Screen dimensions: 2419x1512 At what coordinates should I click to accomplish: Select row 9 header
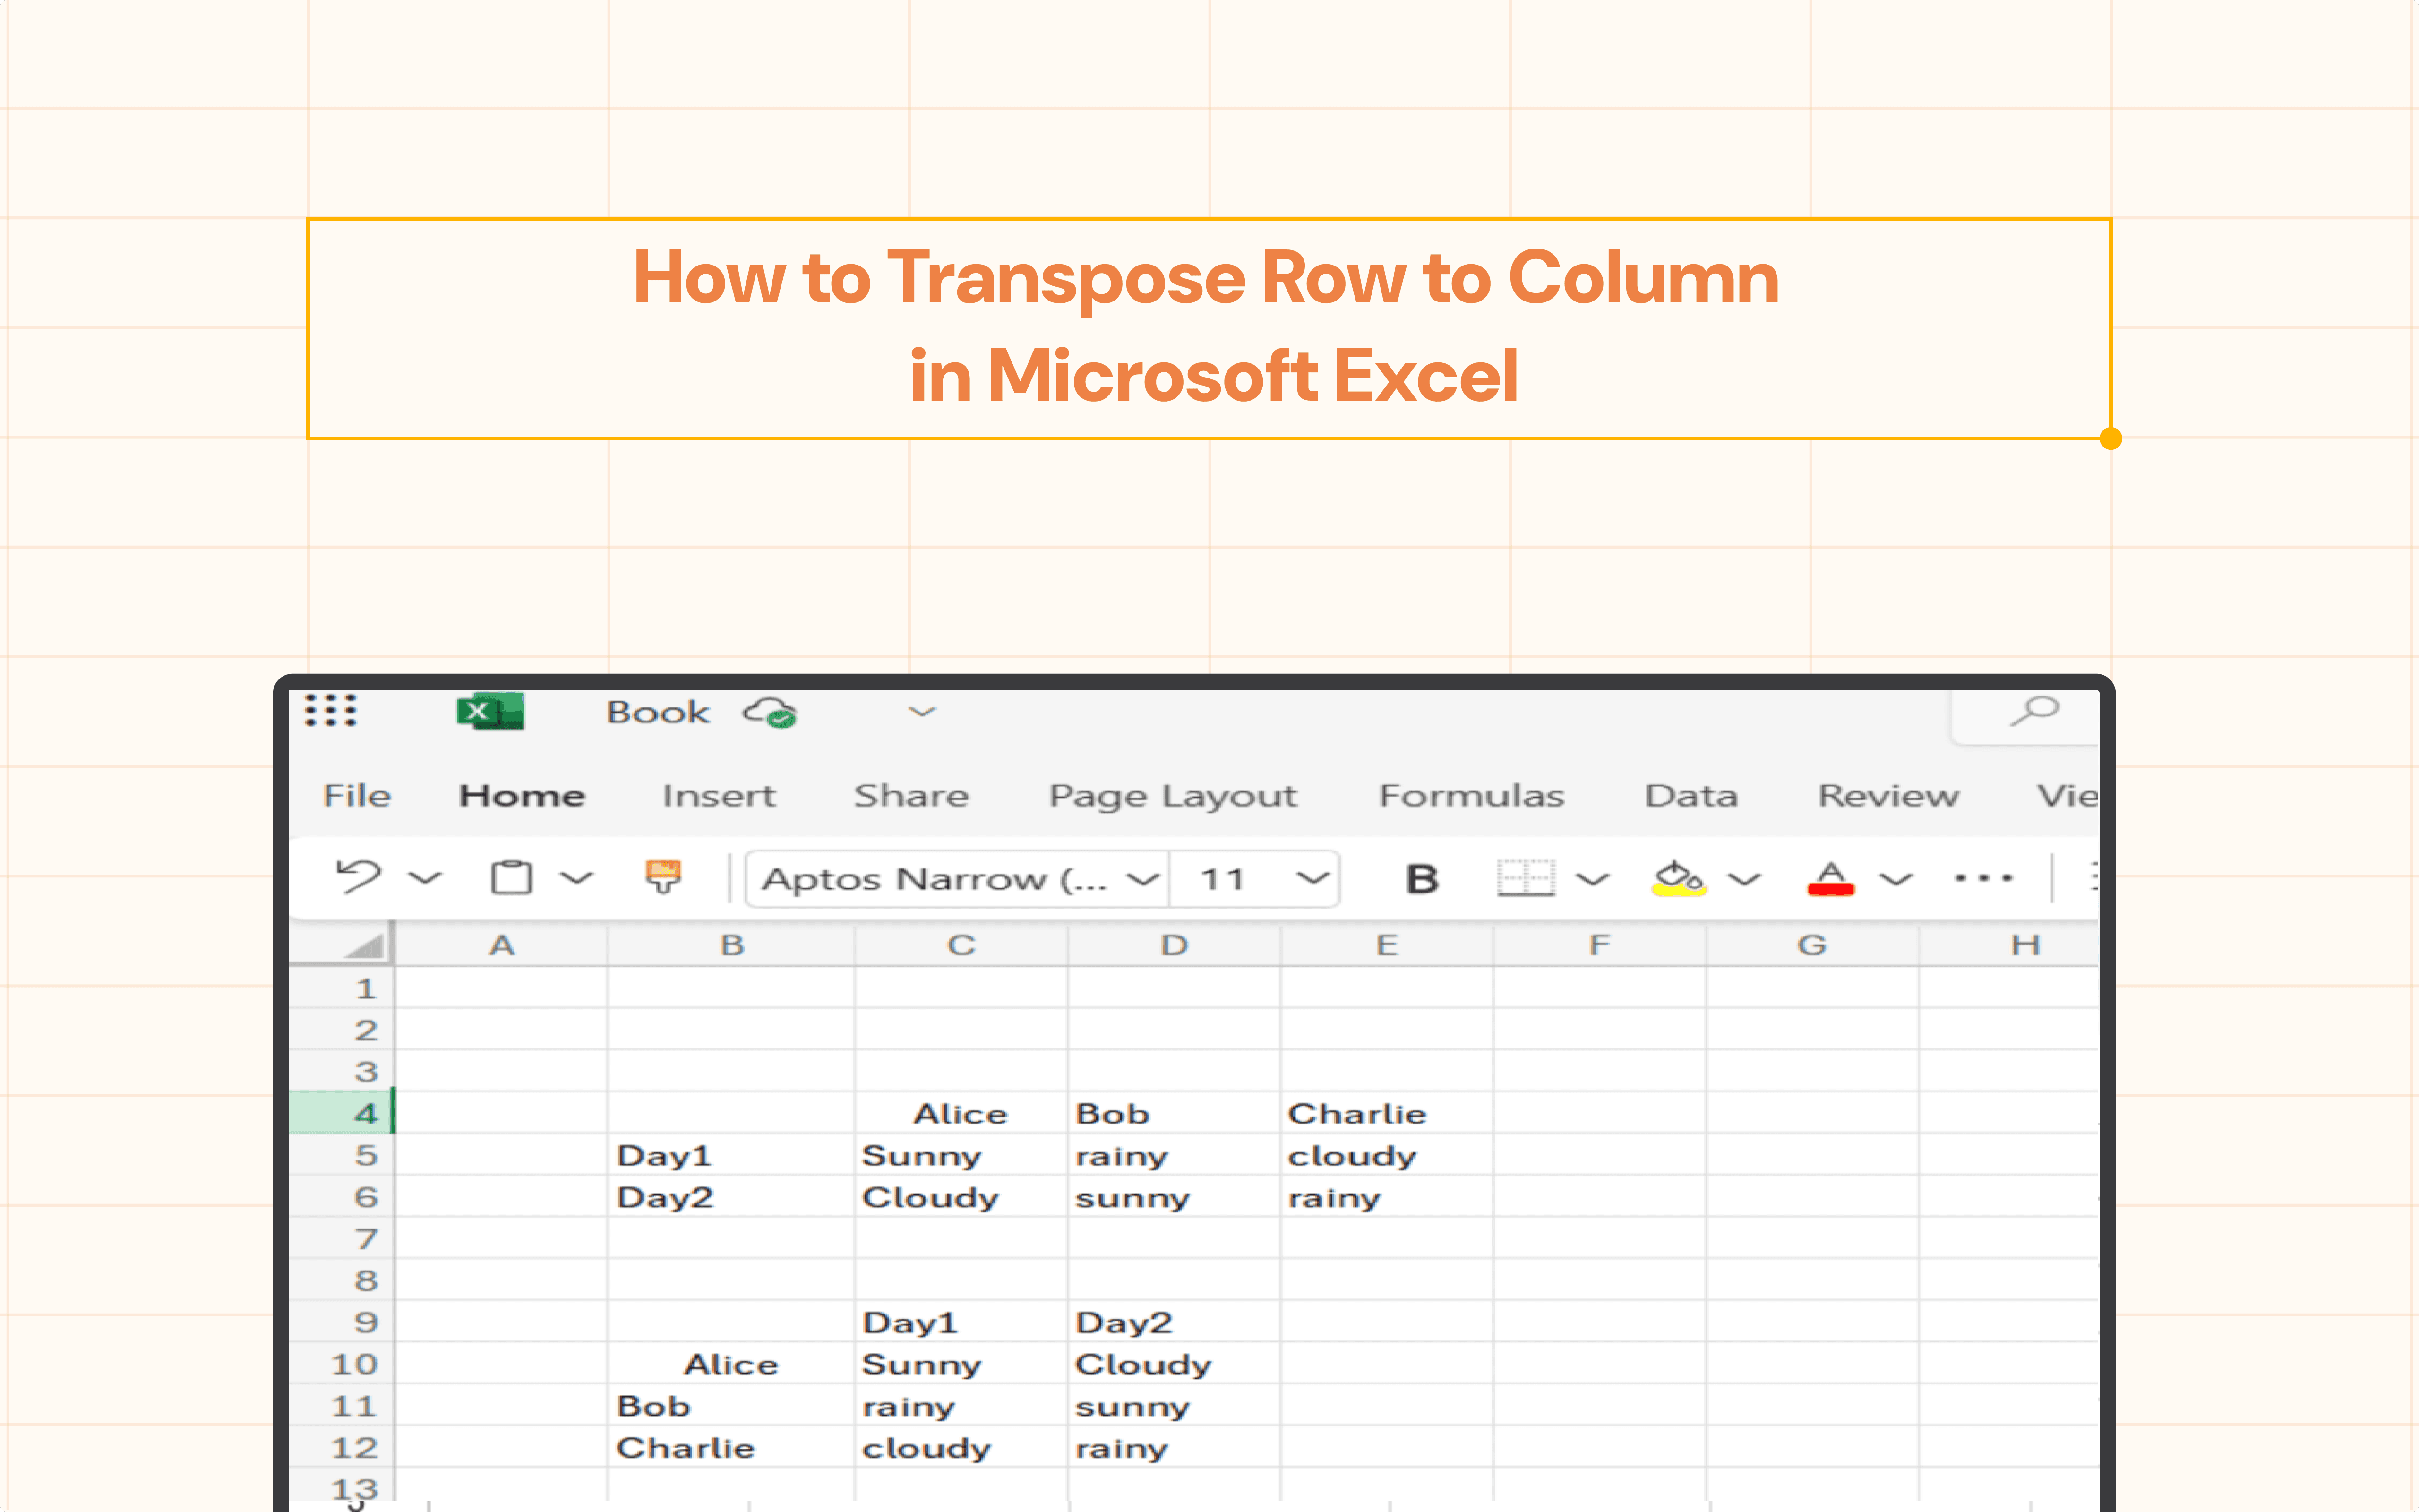pyautogui.click(x=342, y=1322)
